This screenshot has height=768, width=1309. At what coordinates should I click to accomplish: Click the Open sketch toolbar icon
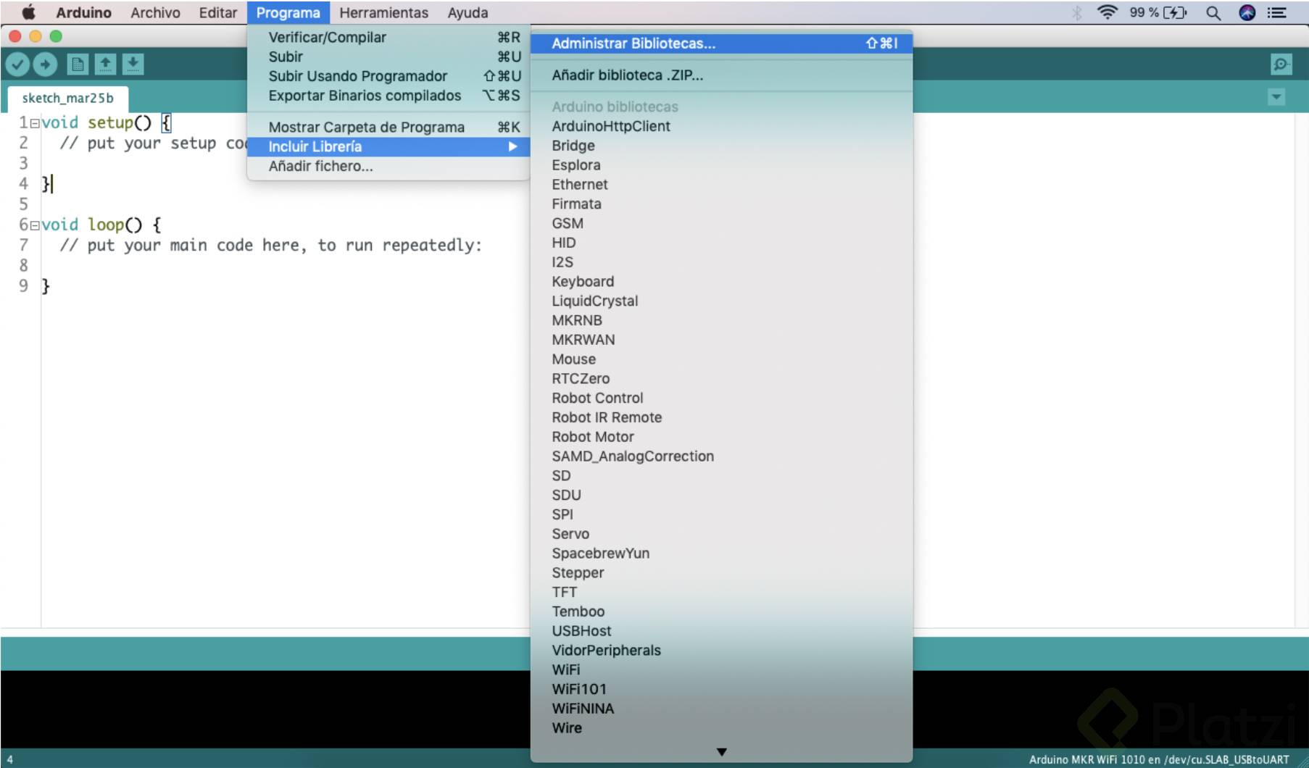coord(105,64)
